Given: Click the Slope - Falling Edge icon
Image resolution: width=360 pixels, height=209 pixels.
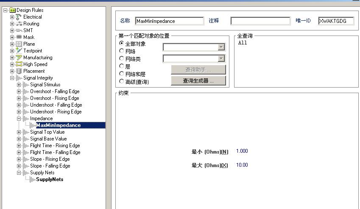Looking at the screenshot, I should click(x=26, y=166).
